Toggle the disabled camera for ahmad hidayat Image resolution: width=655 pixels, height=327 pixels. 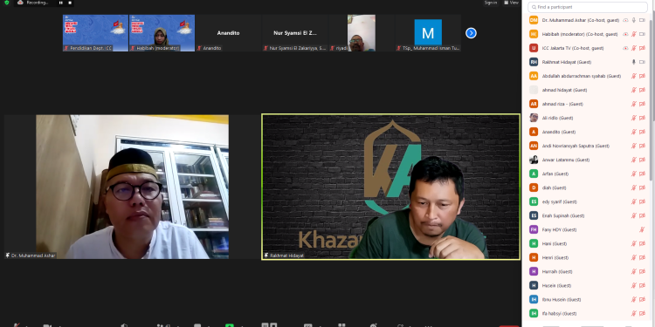(642, 90)
